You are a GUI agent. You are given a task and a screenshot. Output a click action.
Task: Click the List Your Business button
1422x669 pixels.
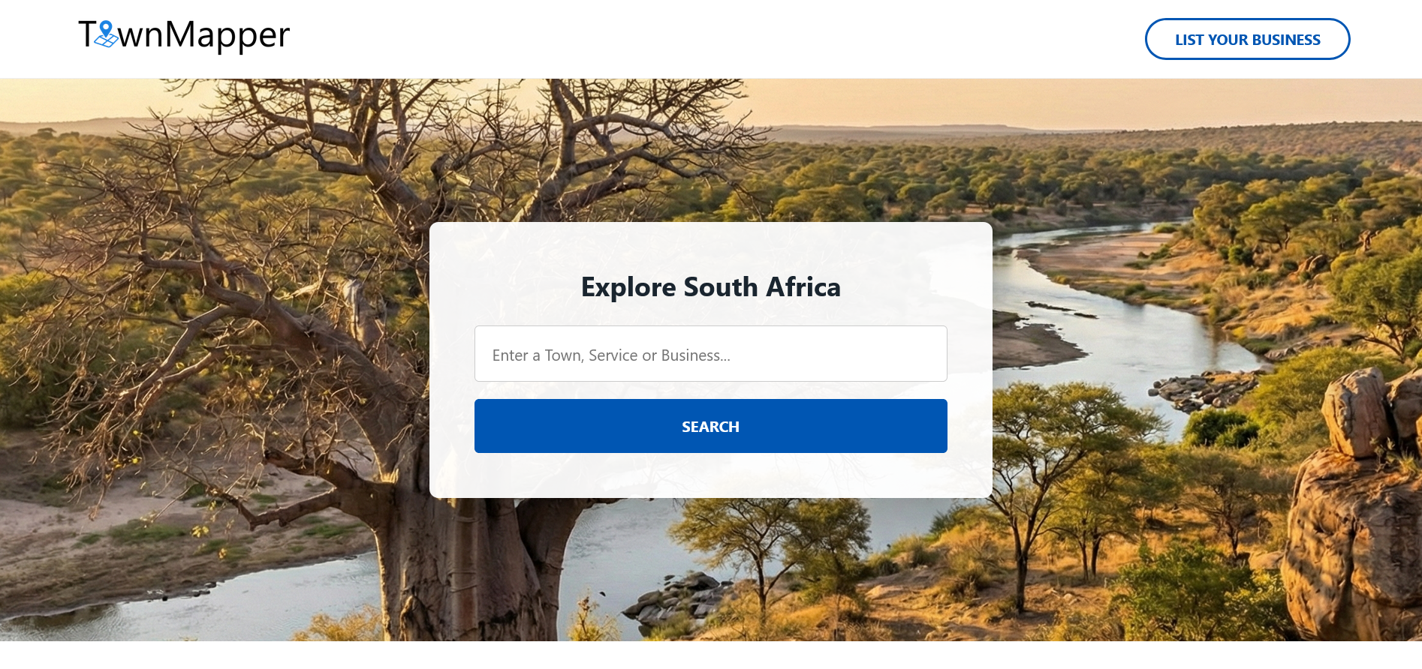click(x=1247, y=40)
